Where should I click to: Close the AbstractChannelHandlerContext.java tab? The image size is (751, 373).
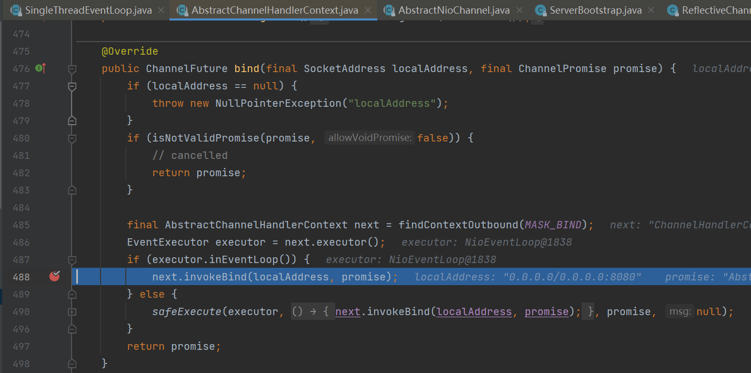[x=367, y=10]
